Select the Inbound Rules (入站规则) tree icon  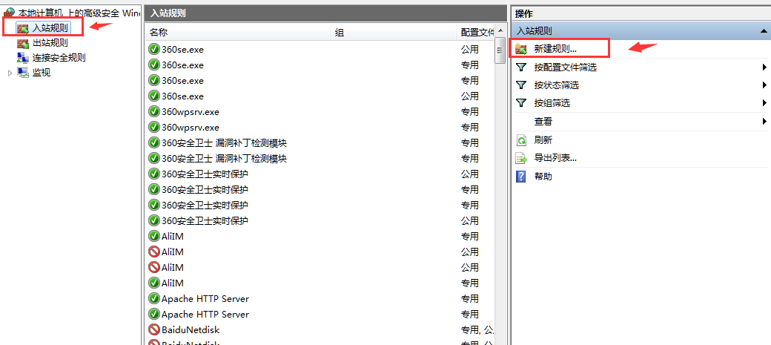23,28
